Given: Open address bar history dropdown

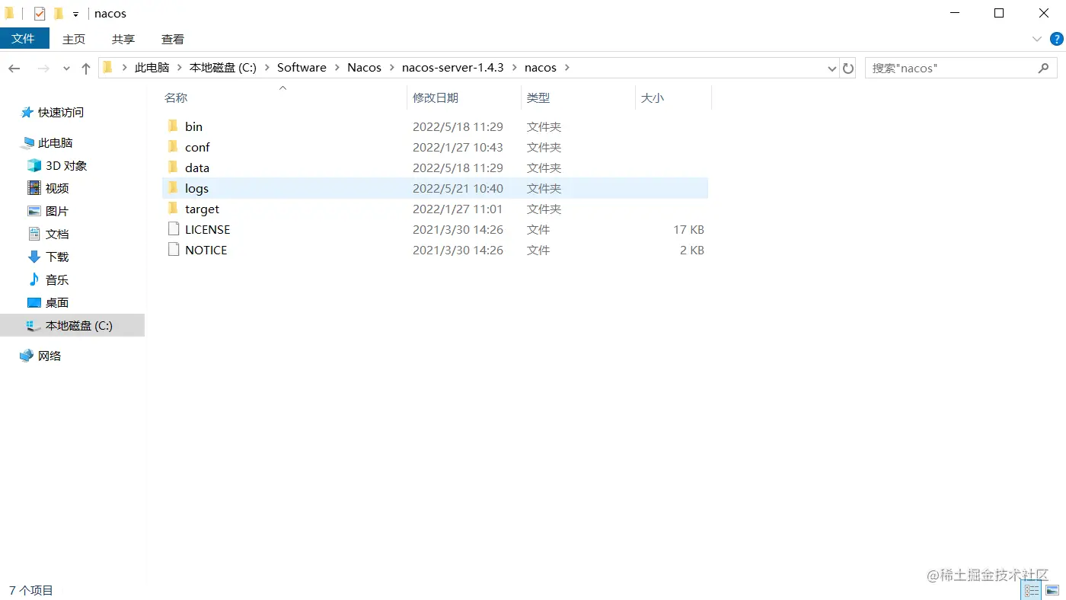Looking at the screenshot, I should pos(831,68).
